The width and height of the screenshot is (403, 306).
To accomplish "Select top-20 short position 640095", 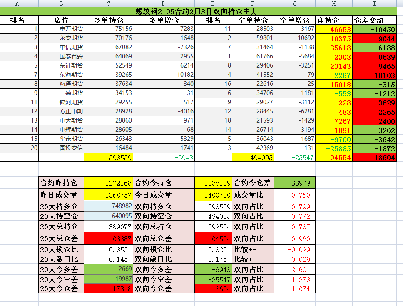I will (x=109, y=216).
